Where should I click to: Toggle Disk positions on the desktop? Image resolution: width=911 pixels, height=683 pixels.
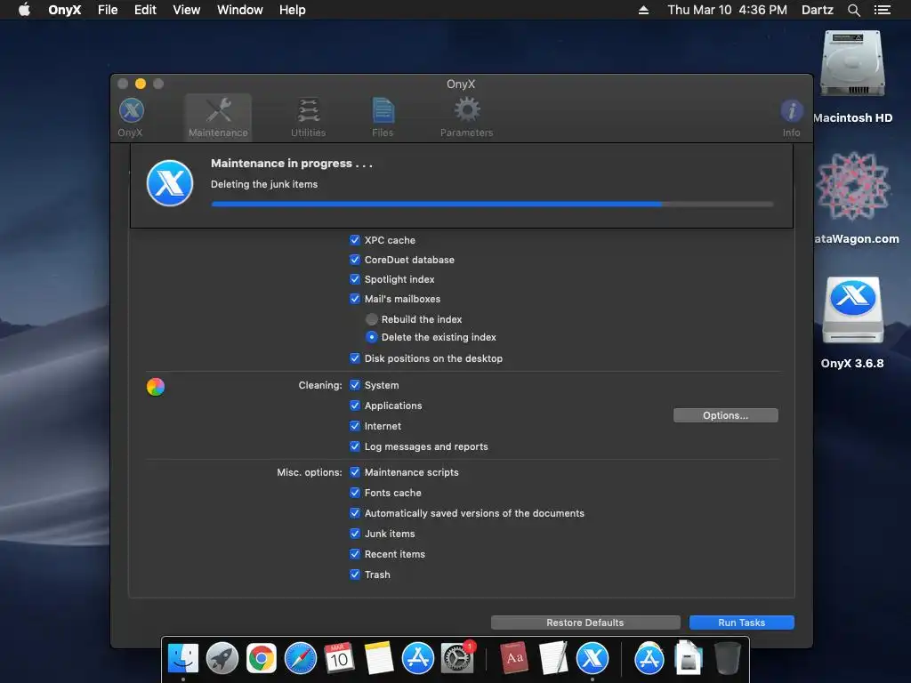[x=355, y=358]
